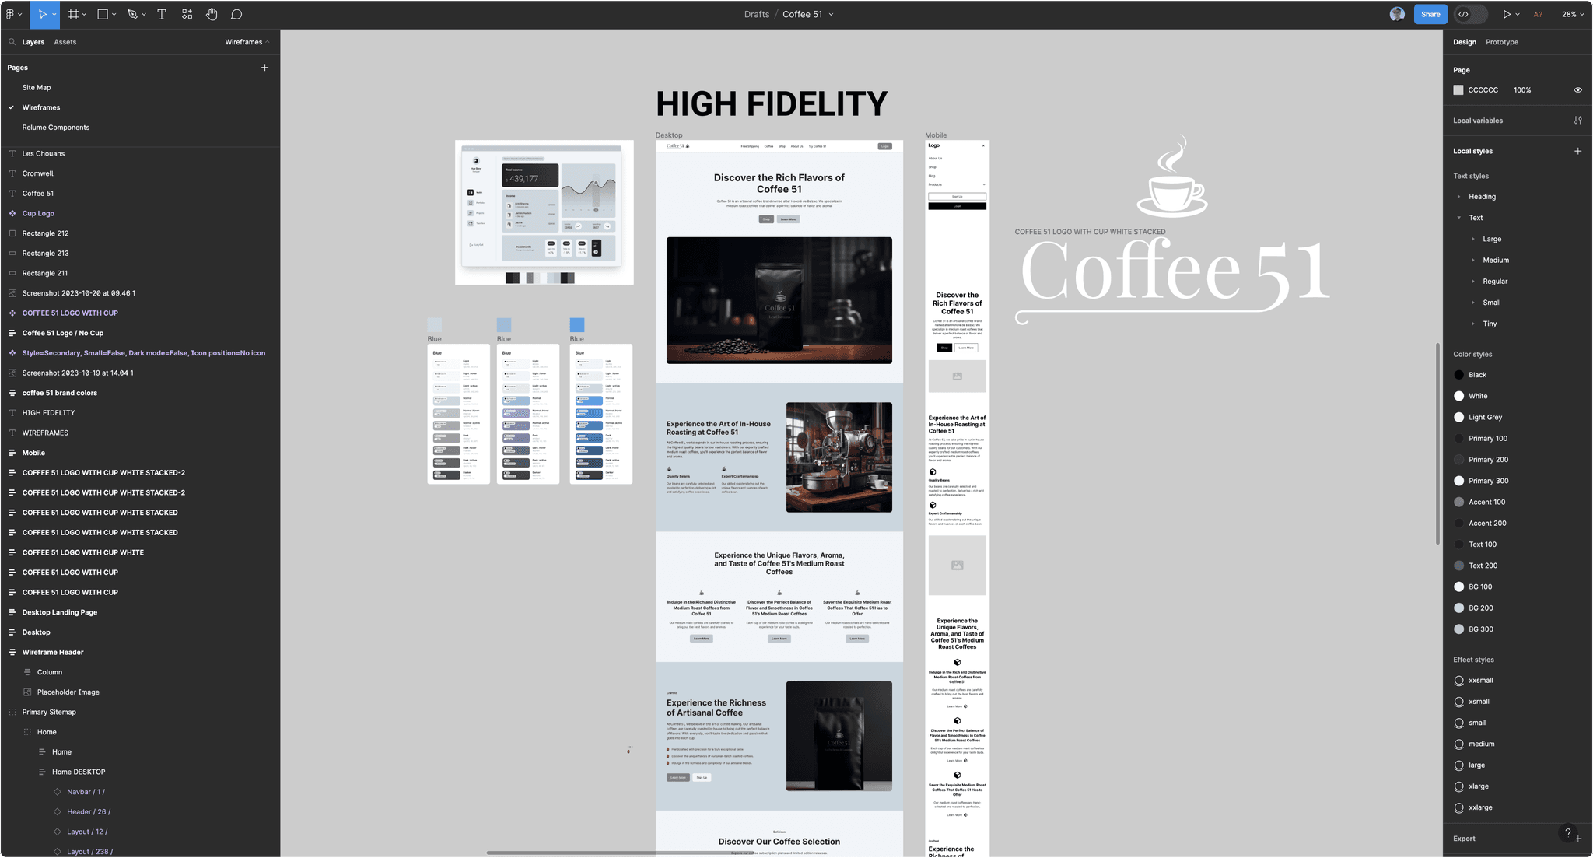Click the Navbar / 1 / instance icon

click(58, 792)
